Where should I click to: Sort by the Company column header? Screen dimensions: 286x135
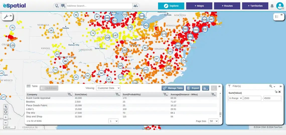click(x=32, y=94)
